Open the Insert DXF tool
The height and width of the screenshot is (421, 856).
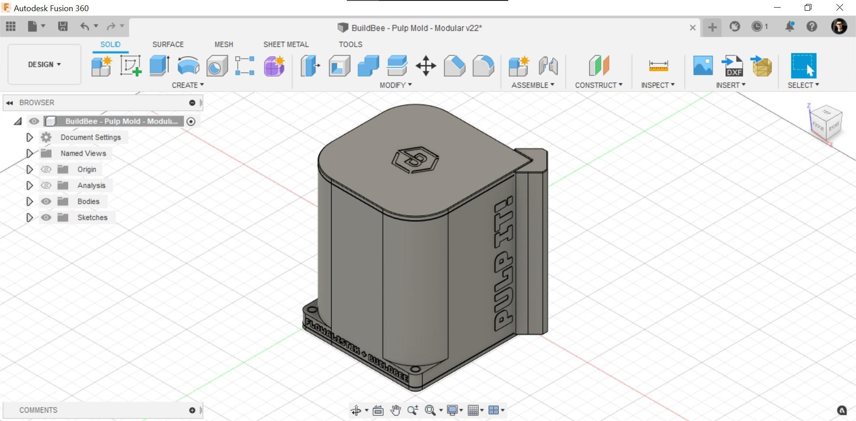732,66
